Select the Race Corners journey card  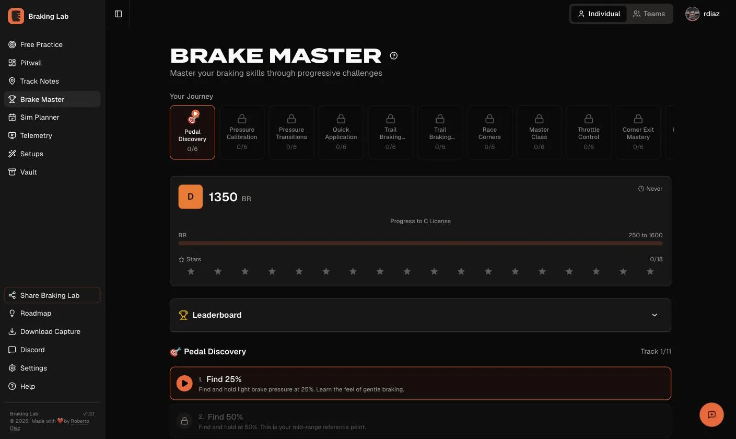point(489,132)
